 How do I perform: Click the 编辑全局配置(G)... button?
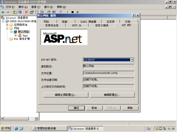point(66,95)
